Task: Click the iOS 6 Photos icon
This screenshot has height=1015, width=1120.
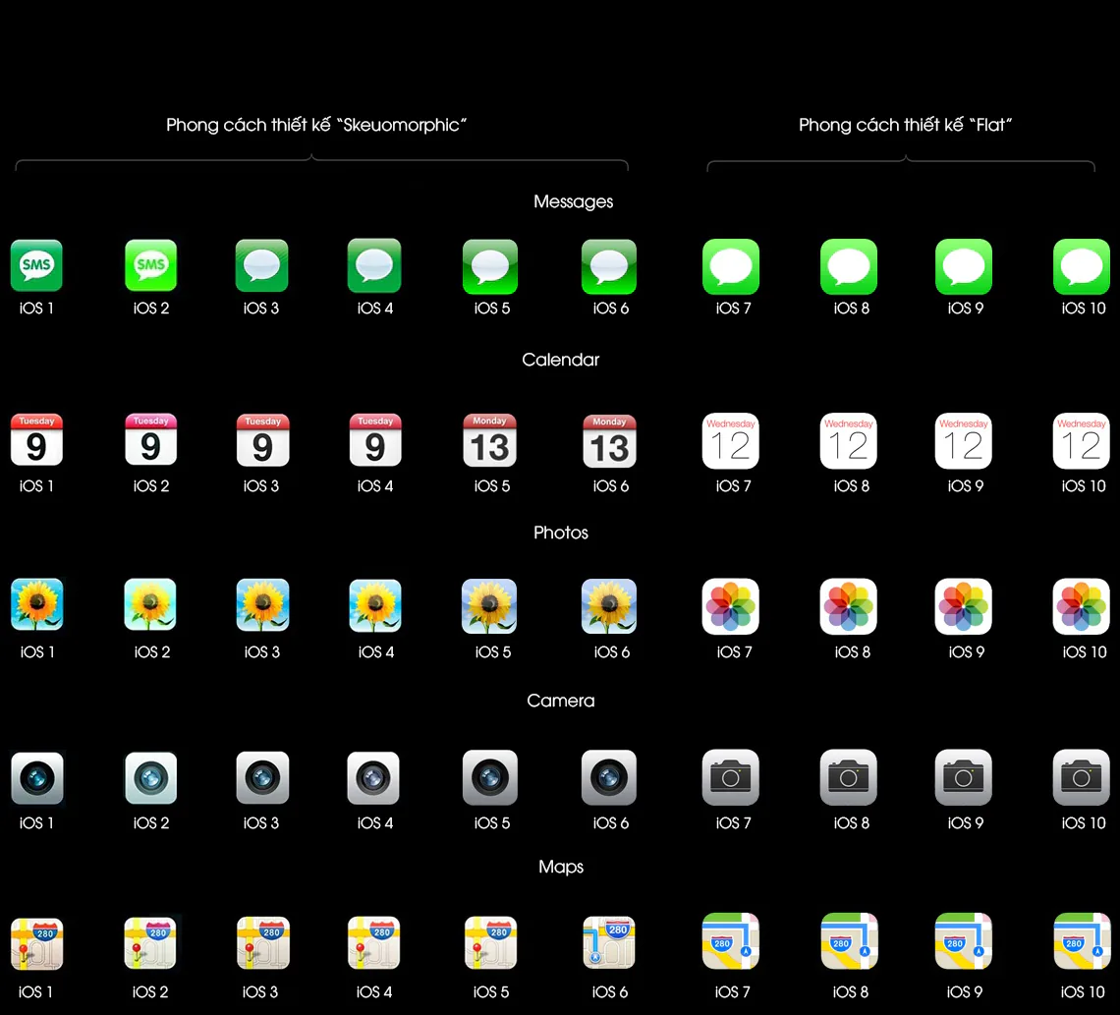Action: point(609,606)
